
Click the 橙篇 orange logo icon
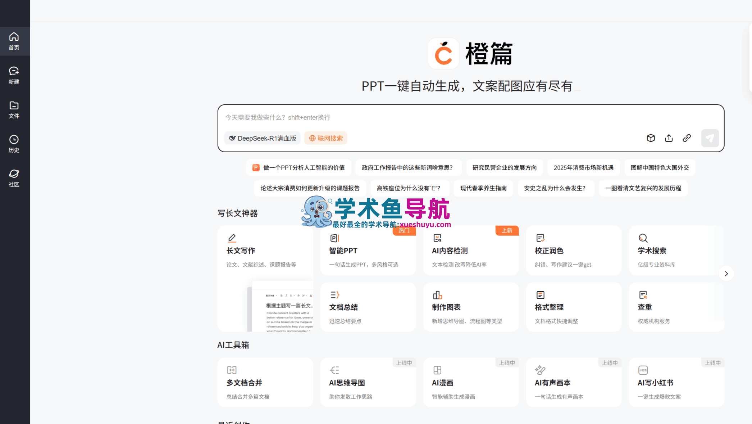coord(443,54)
